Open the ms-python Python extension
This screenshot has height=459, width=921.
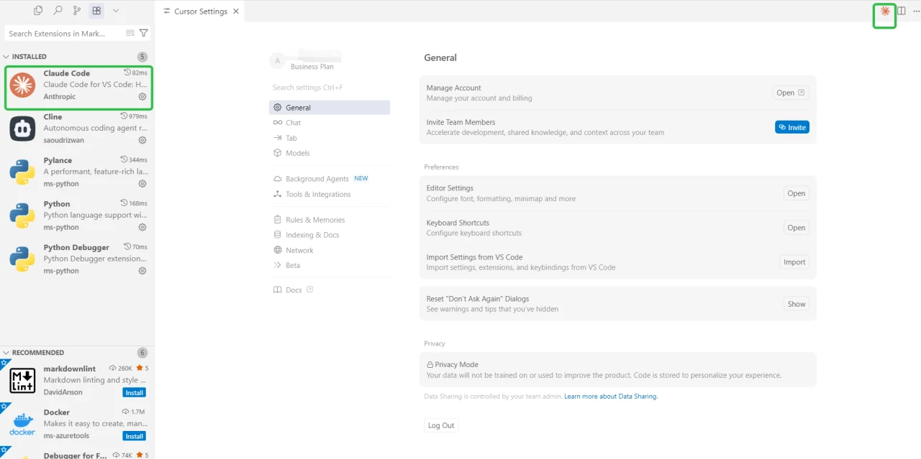(77, 215)
